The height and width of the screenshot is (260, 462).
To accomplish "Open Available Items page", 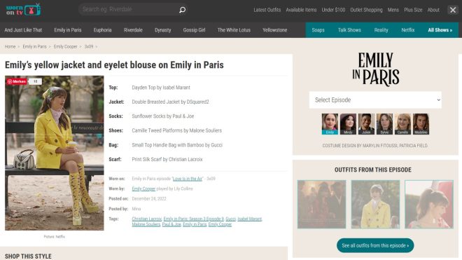I will [x=301, y=10].
